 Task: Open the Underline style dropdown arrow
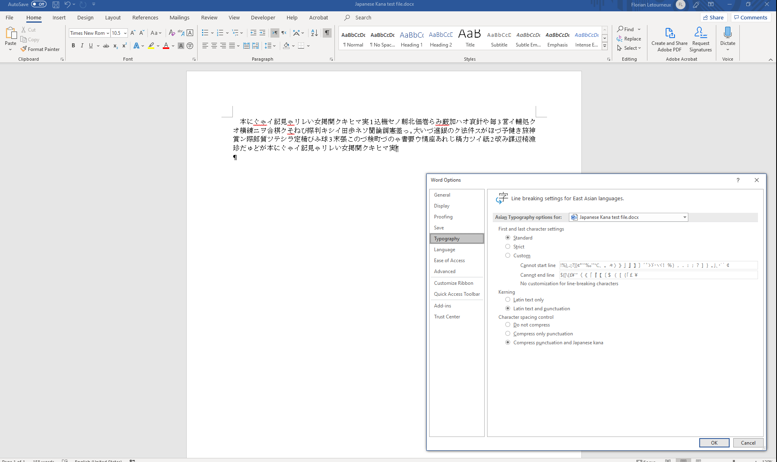[x=98, y=46]
